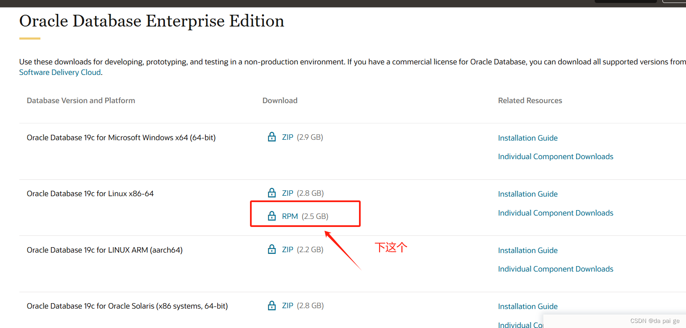Viewport: 686px width, 328px height.
Task: Open Individual Component Downloads for Linux x86-64
Action: point(556,213)
